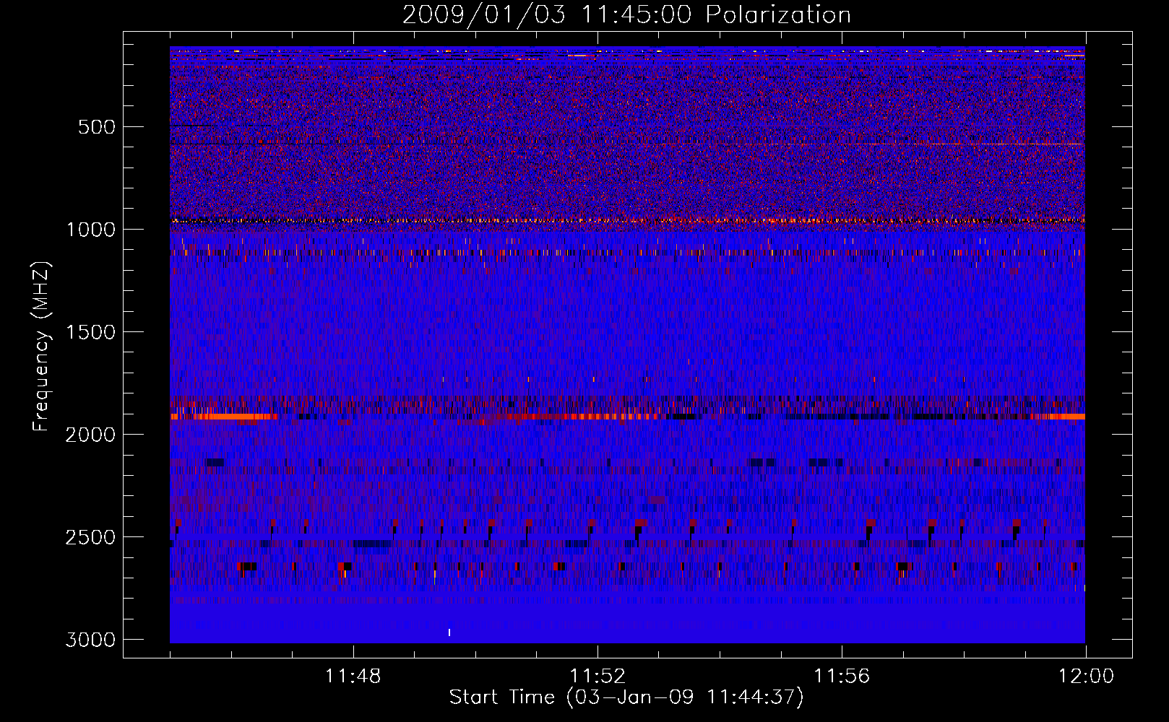This screenshot has height=722, width=1169.
Task: Click the 11:52 time tick label
Action: pyautogui.click(x=598, y=677)
